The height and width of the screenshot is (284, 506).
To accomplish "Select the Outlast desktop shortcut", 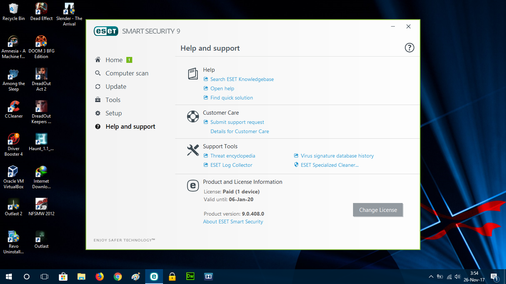I will [41, 240].
